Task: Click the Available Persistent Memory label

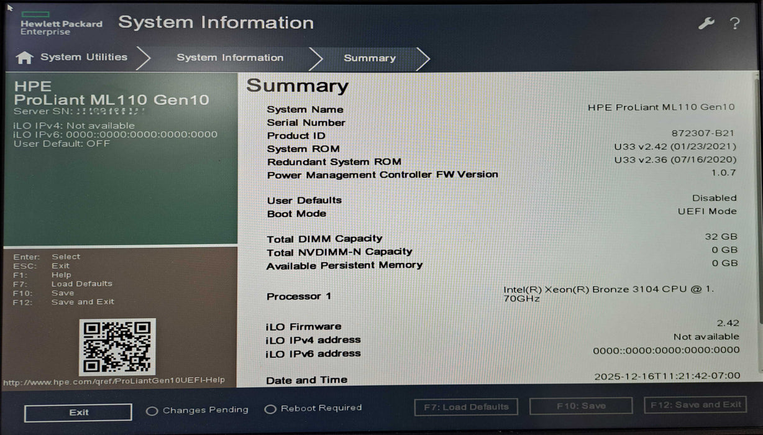Action: pyautogui.click(x=344, y=265)
